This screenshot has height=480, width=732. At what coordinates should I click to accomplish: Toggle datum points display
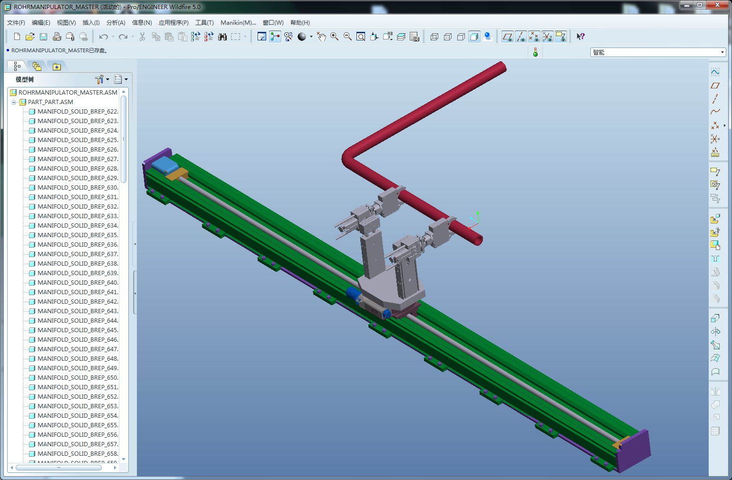click(x=534, y=37)
